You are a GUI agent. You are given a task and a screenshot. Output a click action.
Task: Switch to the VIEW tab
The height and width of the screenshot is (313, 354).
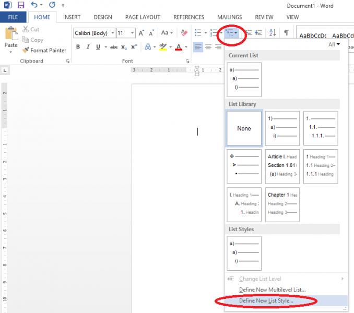[x=292, y=17]
